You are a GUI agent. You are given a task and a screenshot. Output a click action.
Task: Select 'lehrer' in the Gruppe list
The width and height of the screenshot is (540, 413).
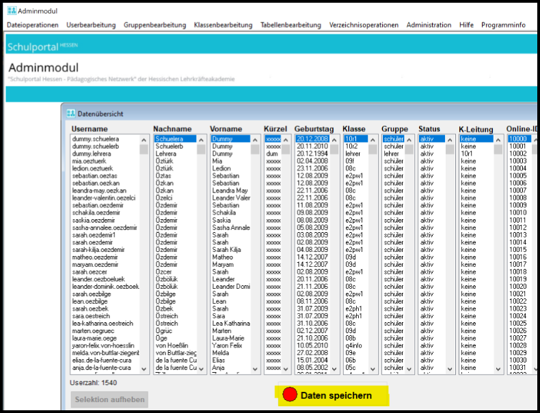[x=391, y=154]
